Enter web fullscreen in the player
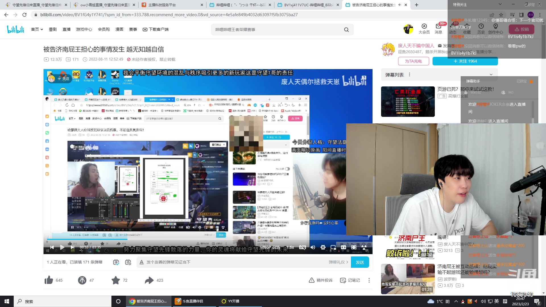 pyautogui.click(x=354, y=247)
